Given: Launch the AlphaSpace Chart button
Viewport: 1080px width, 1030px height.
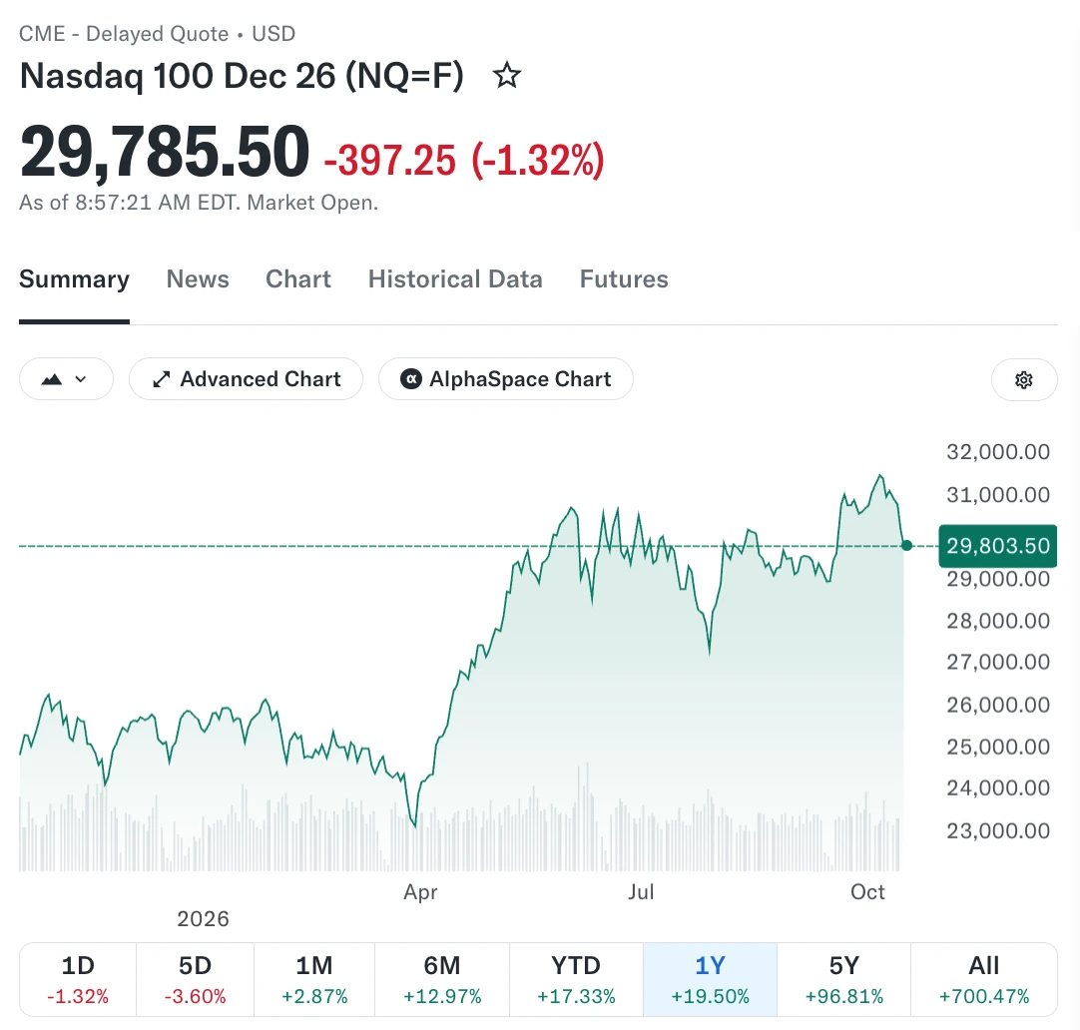Looking at the screenshot, I should click(x=505, y=378).
